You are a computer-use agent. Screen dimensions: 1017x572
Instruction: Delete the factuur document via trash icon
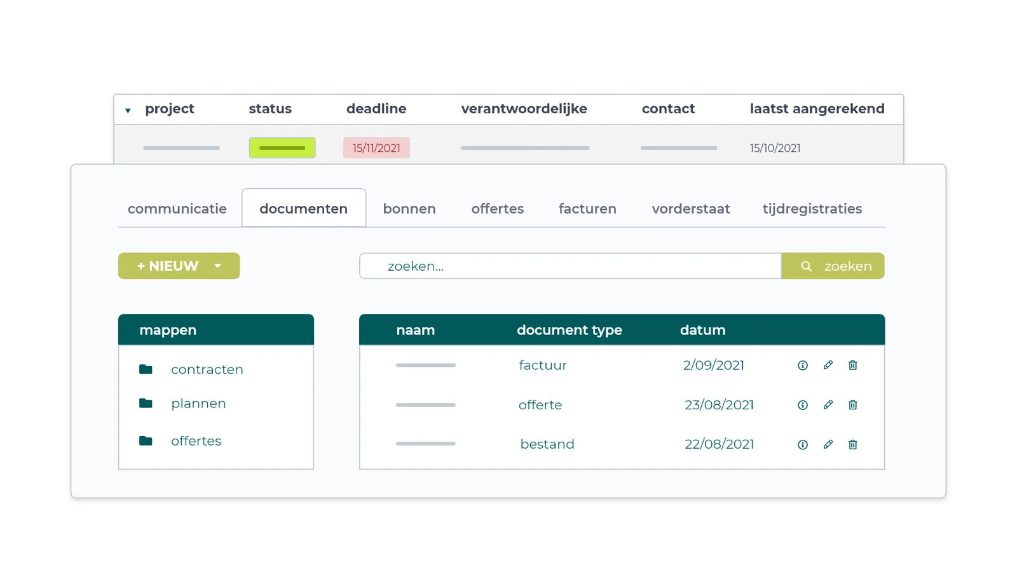coord(853,365)
